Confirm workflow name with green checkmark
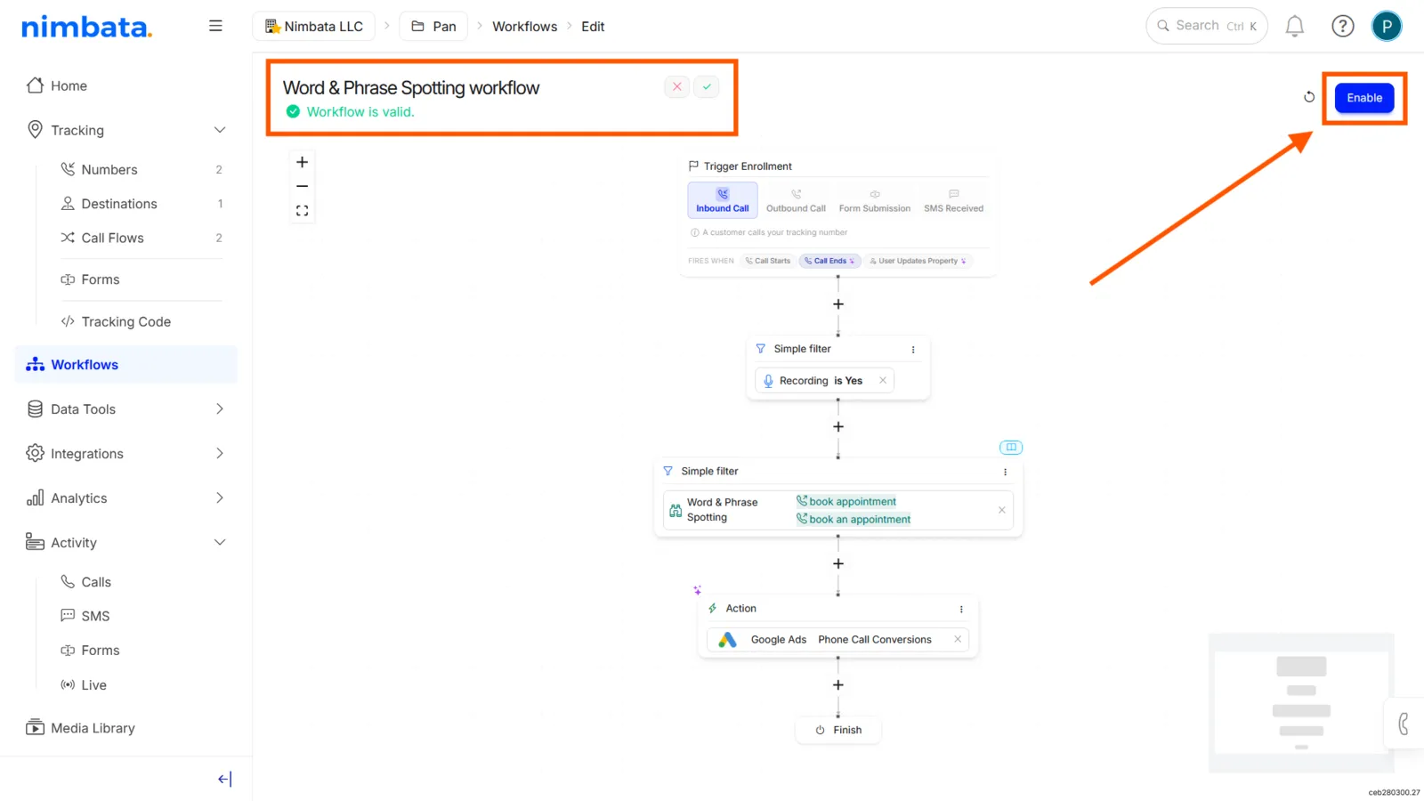The width and height of the screenshot is (1424, 801). pos(707,86)
